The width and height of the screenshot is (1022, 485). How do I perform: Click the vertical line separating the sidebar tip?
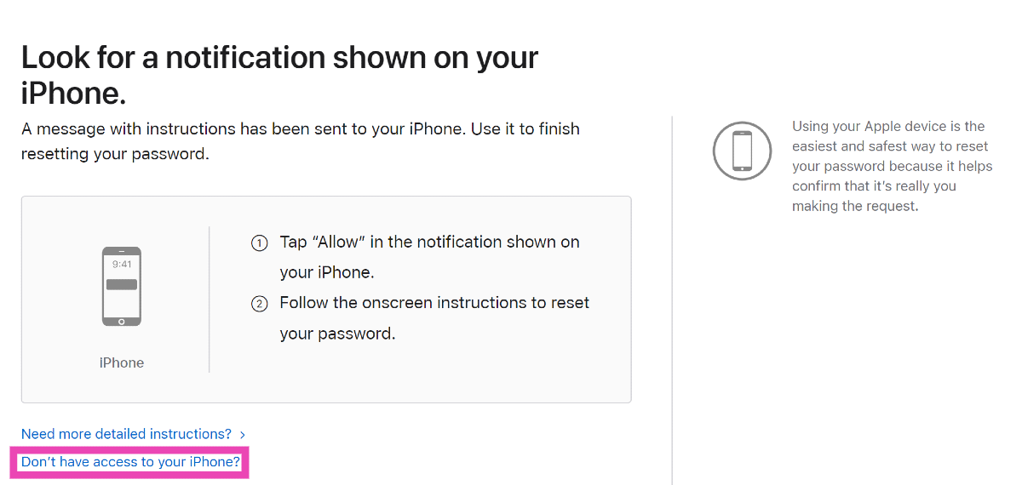672,300
